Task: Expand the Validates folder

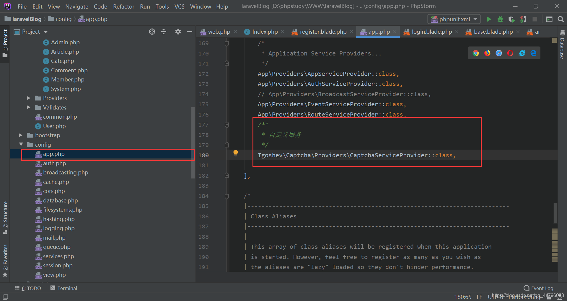Action: [29, 107]
